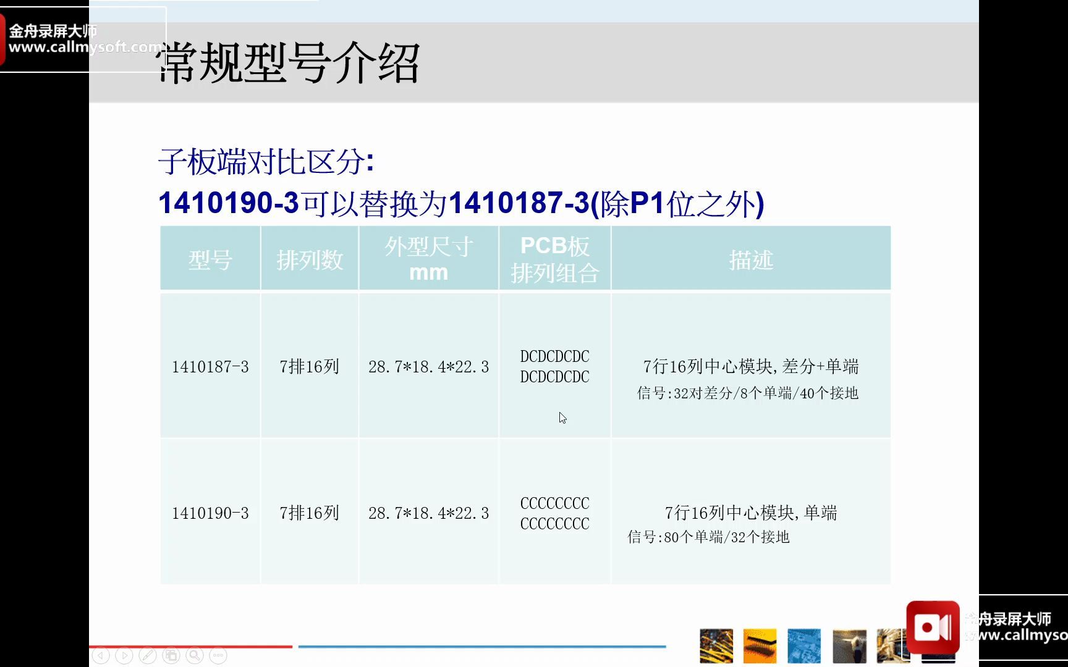Select the 描述 column header
Image resolution: width=1068 pixels, height=667 pixels.
tap(751, 259)
